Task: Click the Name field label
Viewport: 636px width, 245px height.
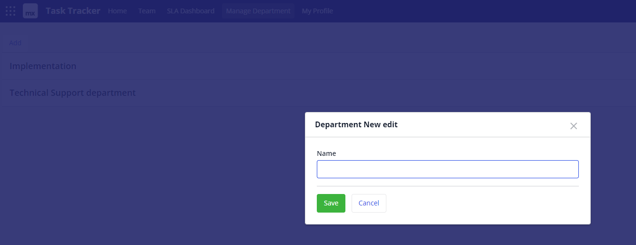Action: (326, 153)
